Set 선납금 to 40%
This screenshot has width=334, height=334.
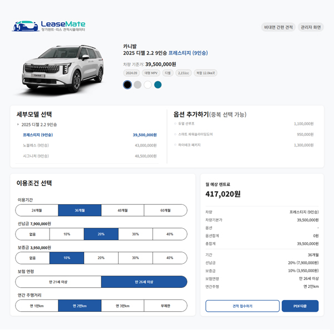click(x=170, y=234)
